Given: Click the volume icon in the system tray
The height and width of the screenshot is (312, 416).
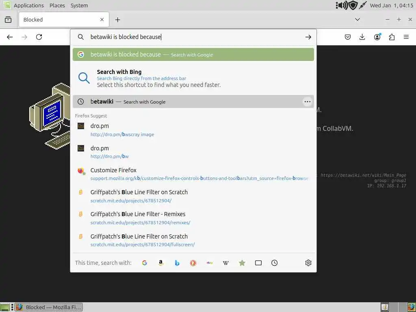Looking at the screenshot, I should (x=342, y=5).
